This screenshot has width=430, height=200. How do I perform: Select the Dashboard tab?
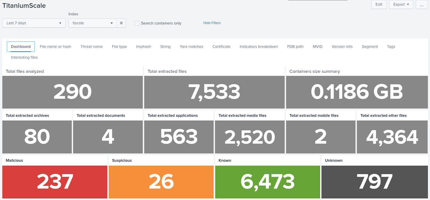tap(21, 47)
